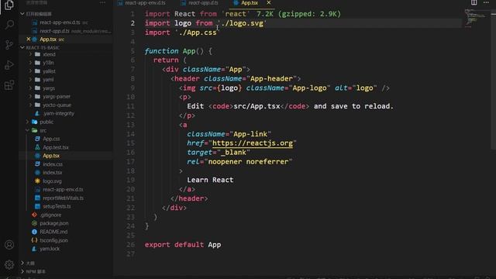Open reportWebVitals.ts file
Viewport: 496px width, 279px height.
64,198
